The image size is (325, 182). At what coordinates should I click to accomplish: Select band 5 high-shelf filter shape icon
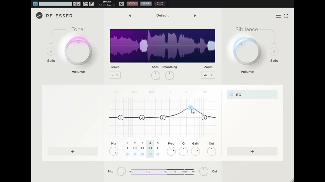tap(158, 148)
